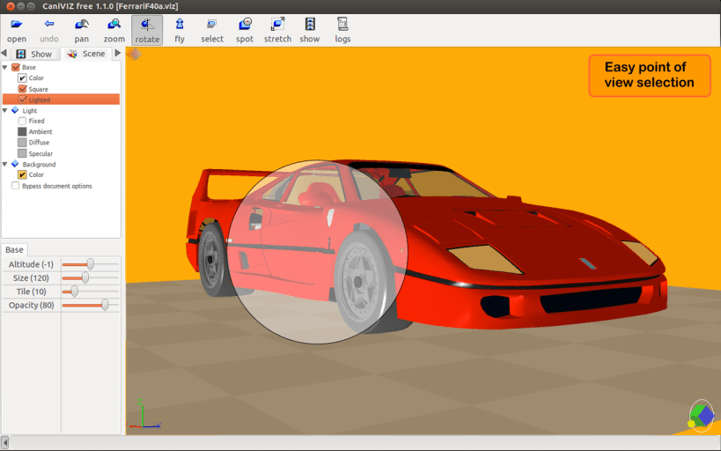Click the translucent rotation sphere over the car
This screenshot has width=721, height=451.
click(x=317, y=252)
